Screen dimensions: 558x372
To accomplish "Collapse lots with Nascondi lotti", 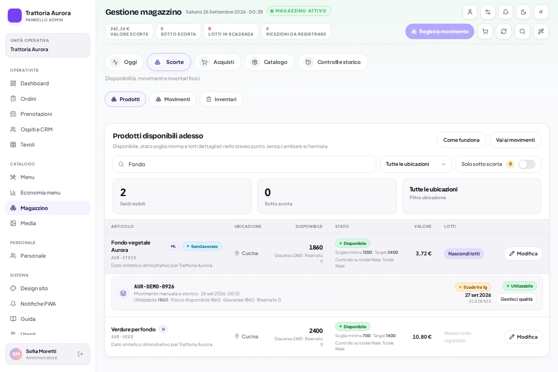I will 464,254.
